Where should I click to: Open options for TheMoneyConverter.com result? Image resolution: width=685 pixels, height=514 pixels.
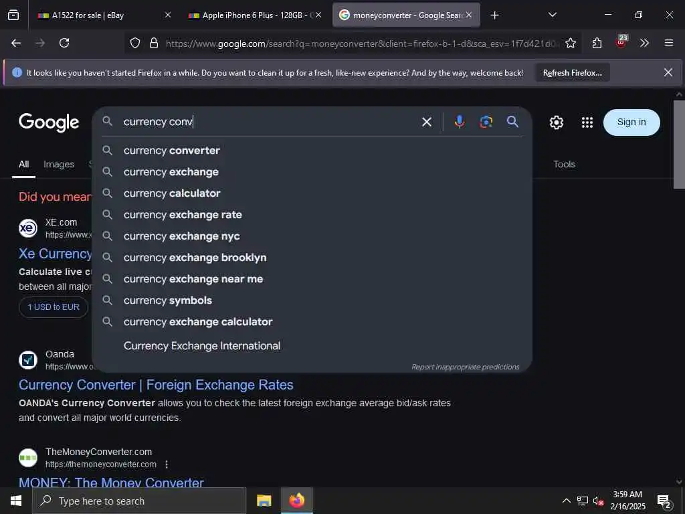tap(167, 464)
